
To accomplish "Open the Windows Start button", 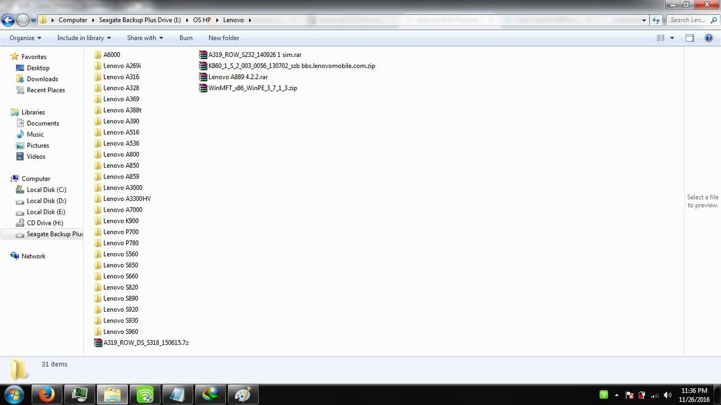I will click(x=14, y=394).
